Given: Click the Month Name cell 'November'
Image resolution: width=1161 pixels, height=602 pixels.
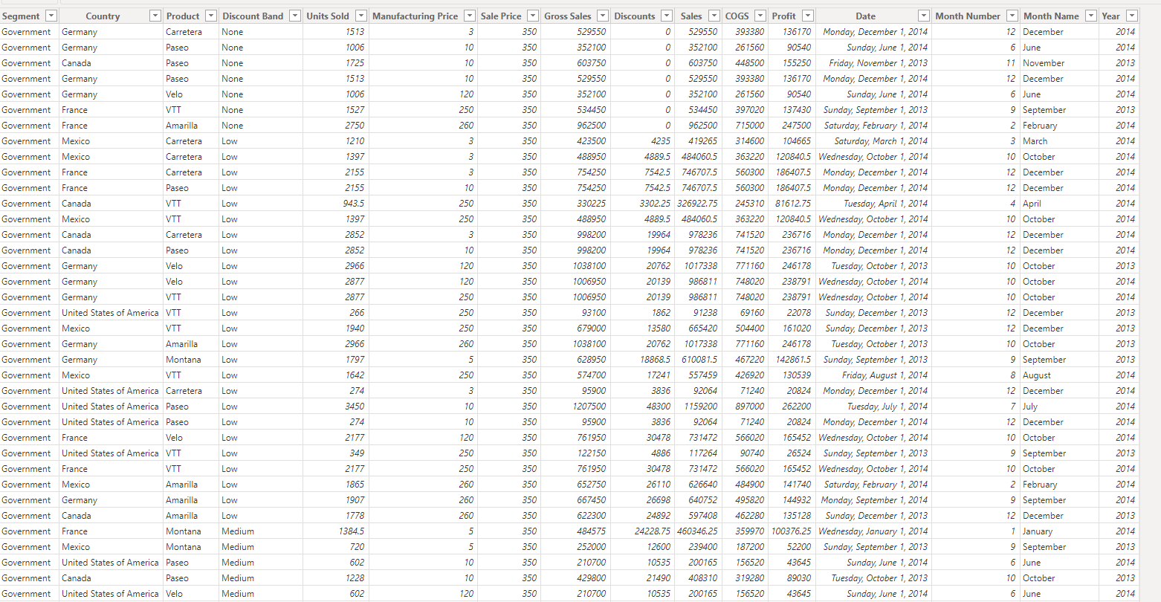Looking at the screenshot, I should pos(1044,63).
